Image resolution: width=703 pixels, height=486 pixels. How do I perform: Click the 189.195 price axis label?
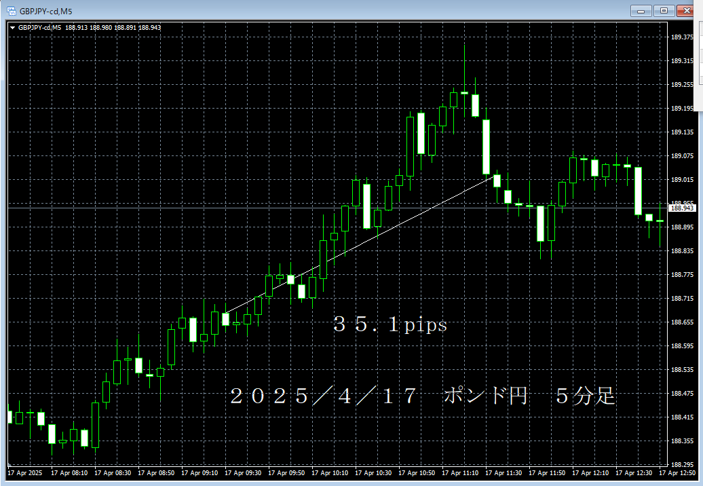point(682,109)
